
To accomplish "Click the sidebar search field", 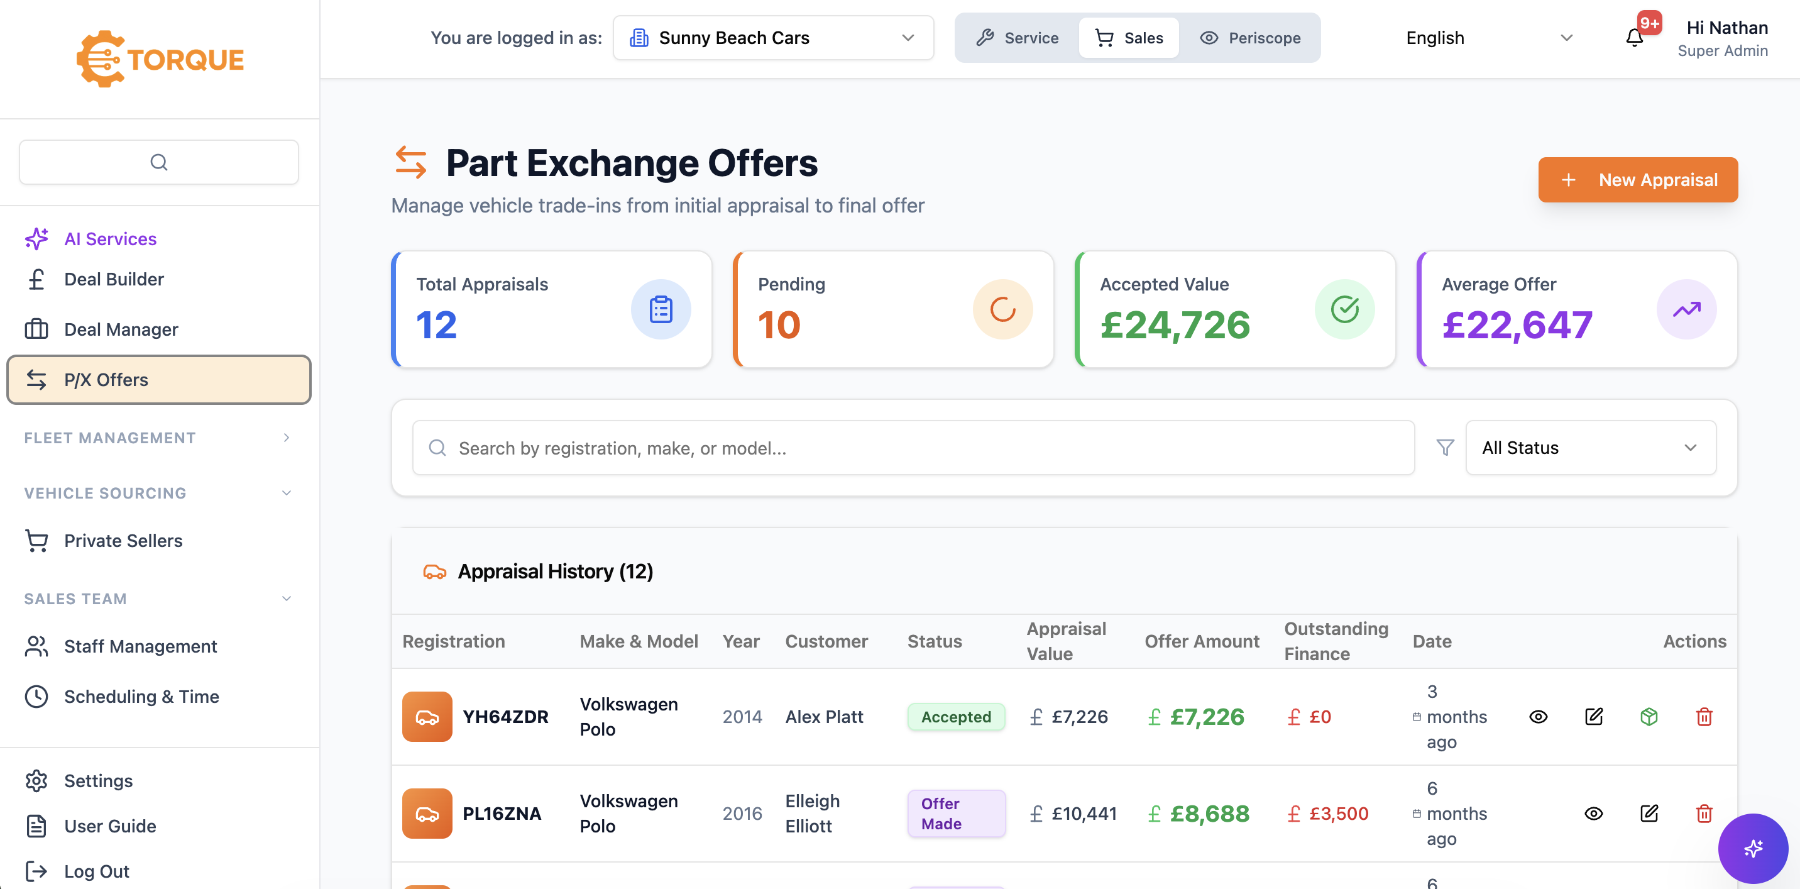I will coord(158,162).
